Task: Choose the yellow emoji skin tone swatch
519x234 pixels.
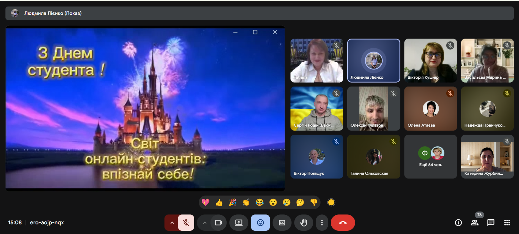Action: click(x=331, y=202)
